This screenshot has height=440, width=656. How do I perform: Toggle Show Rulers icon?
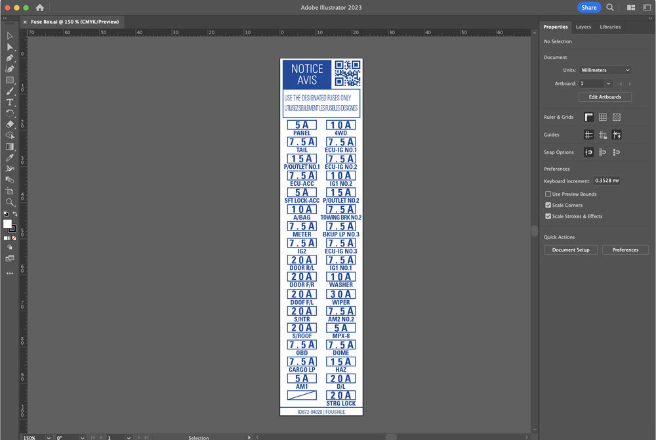(588, 117)
